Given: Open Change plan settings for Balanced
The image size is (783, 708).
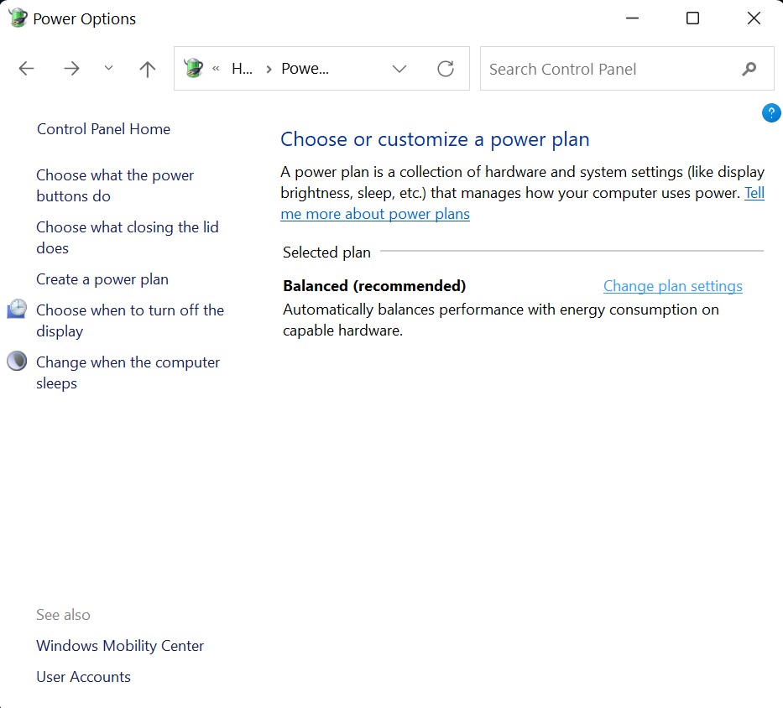Looking at the screenshot, I should click(x=672, y=286).
